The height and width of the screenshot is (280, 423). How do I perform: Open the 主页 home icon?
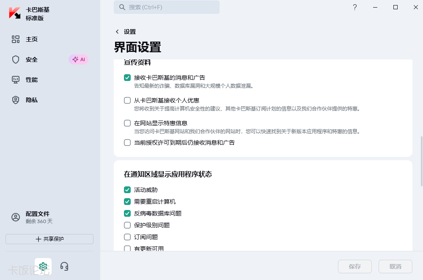pyautogui.click(x=16, y=39)
